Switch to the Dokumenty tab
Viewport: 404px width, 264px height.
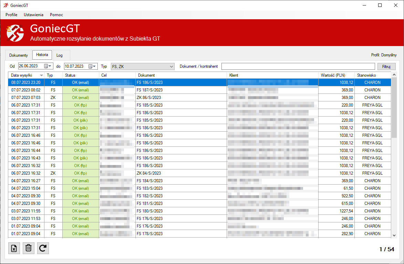pos(18,55)
